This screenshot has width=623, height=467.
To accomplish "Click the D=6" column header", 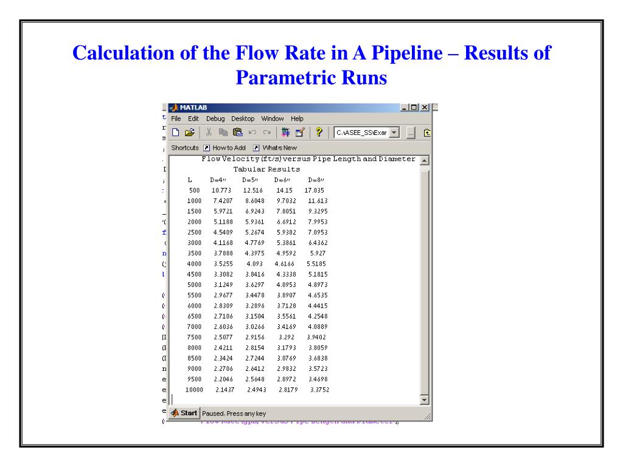I will coord(282,180).
